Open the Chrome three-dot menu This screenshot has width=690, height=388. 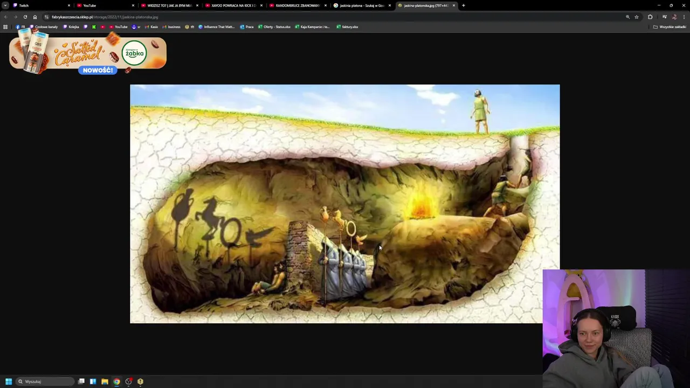[684, 17]
